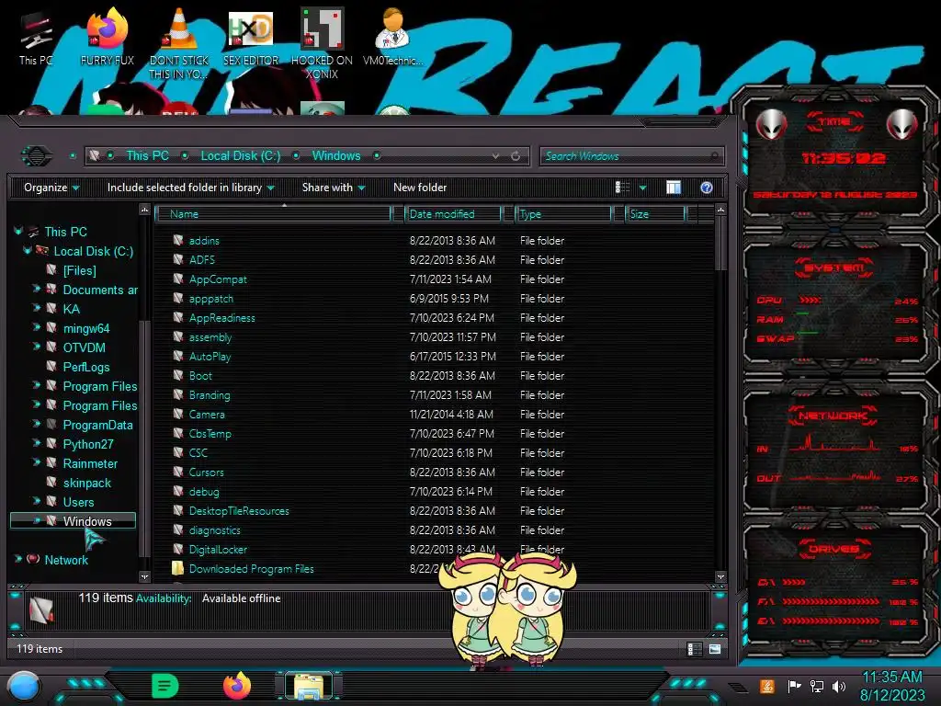Launch FURRY FUX Firefox desktop shortcut
This screenshot has width=941, height=706.
(107, 37)
